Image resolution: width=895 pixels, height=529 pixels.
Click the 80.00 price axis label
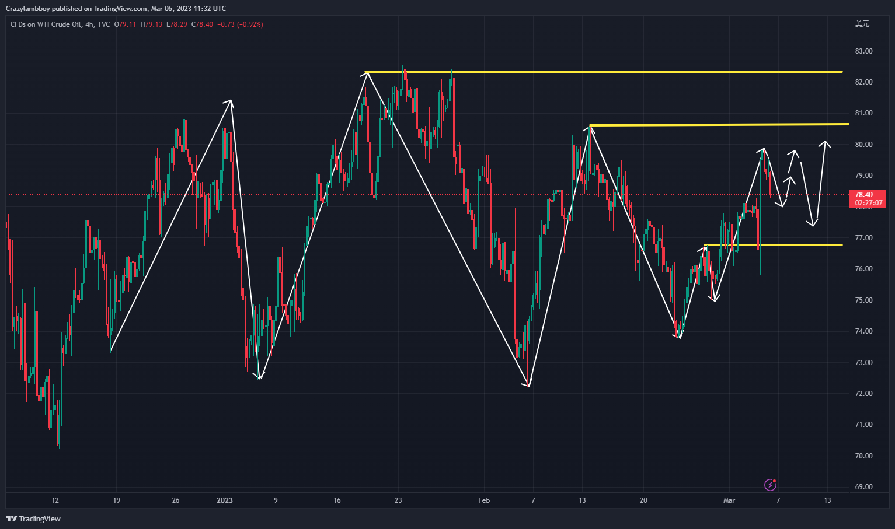click(863, 145)
